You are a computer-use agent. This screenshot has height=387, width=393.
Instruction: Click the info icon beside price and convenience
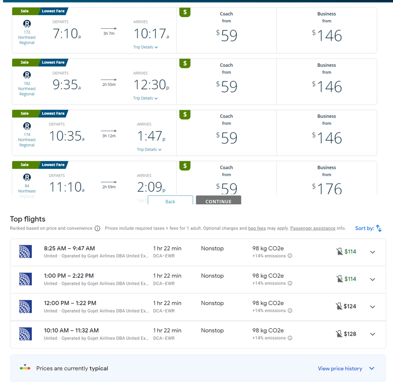click(x=98, y=229)
